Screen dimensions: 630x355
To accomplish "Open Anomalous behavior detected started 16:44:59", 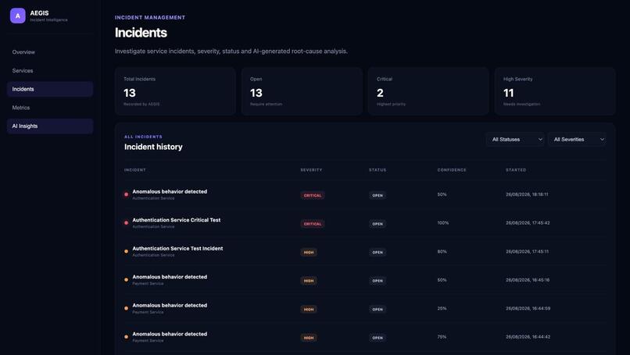I will [365, 308].
